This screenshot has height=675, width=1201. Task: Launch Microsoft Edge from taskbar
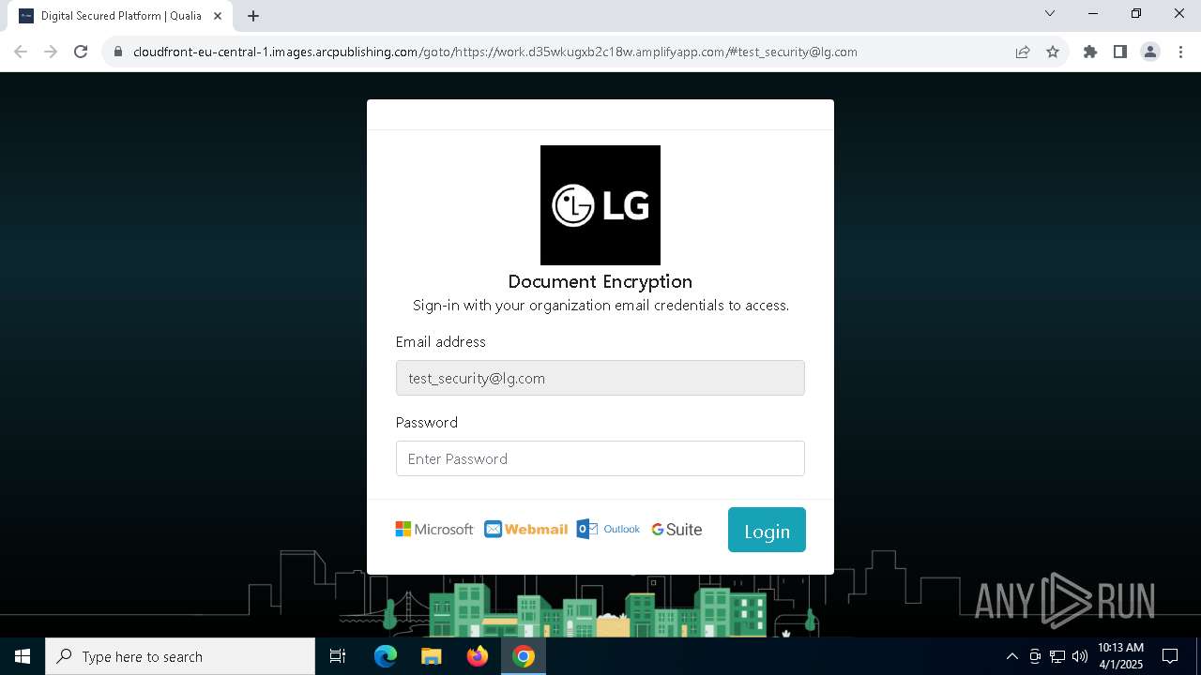point(386,656)
